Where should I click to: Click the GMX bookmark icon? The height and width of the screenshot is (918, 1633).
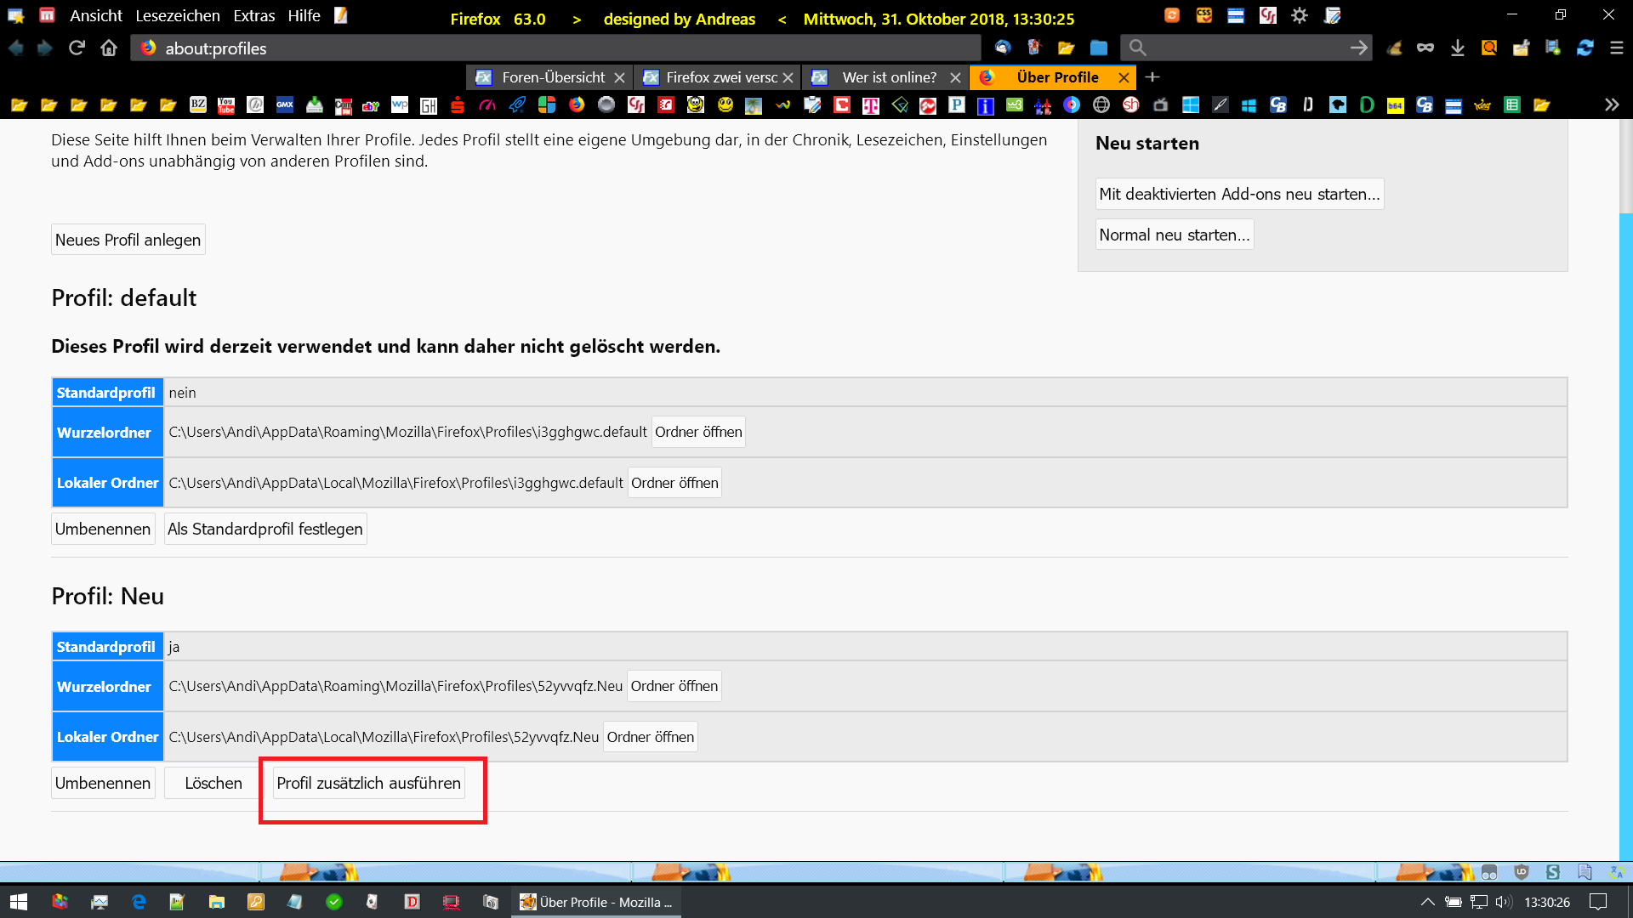(x=285, y=105)
